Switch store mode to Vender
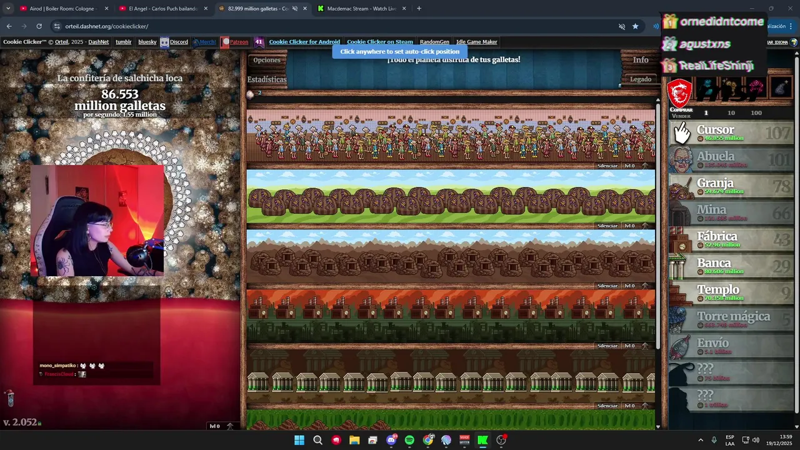 pos(681,116)
